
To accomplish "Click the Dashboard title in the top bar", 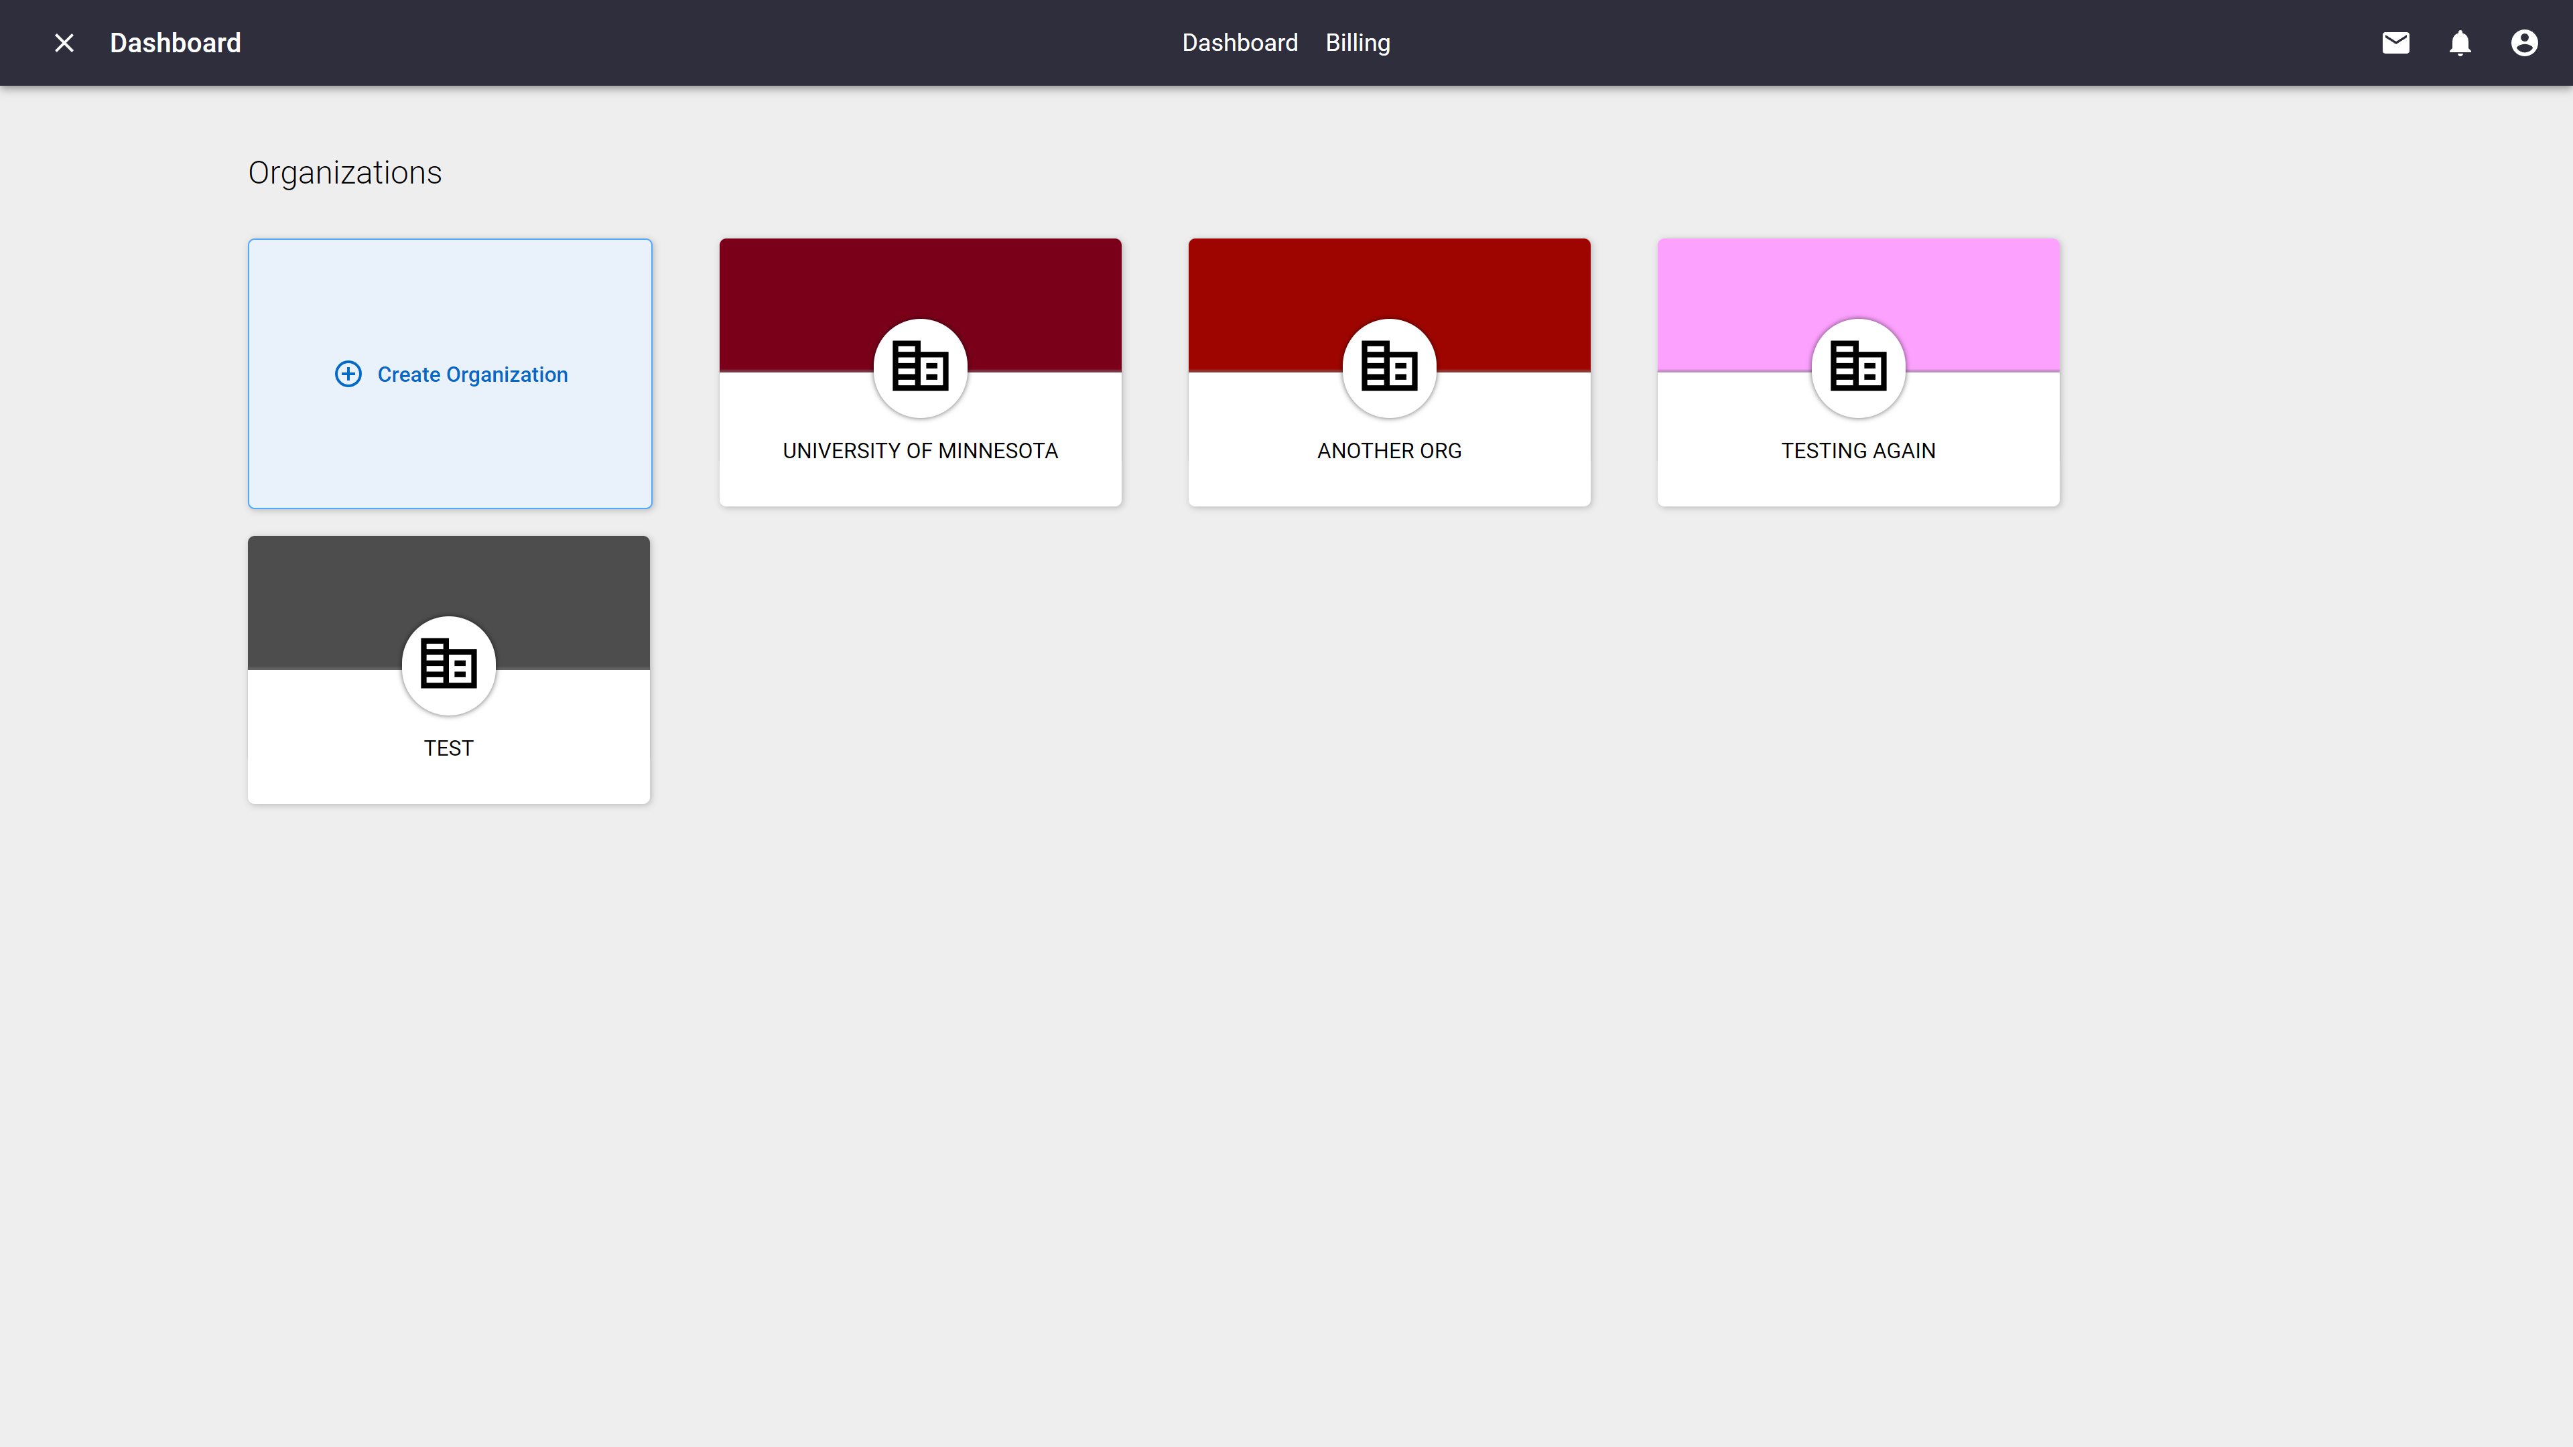I will [x=175, y=43].
